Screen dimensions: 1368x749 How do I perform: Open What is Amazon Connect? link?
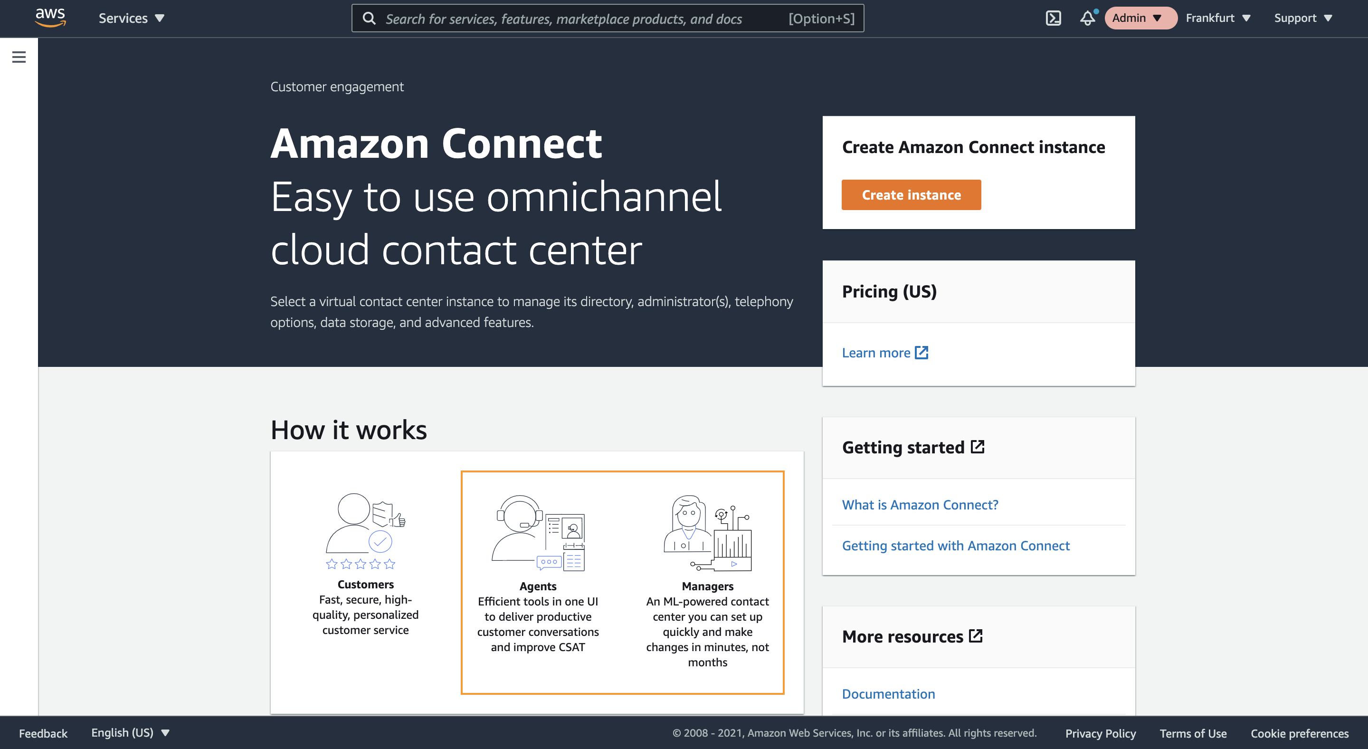[920, 505]
